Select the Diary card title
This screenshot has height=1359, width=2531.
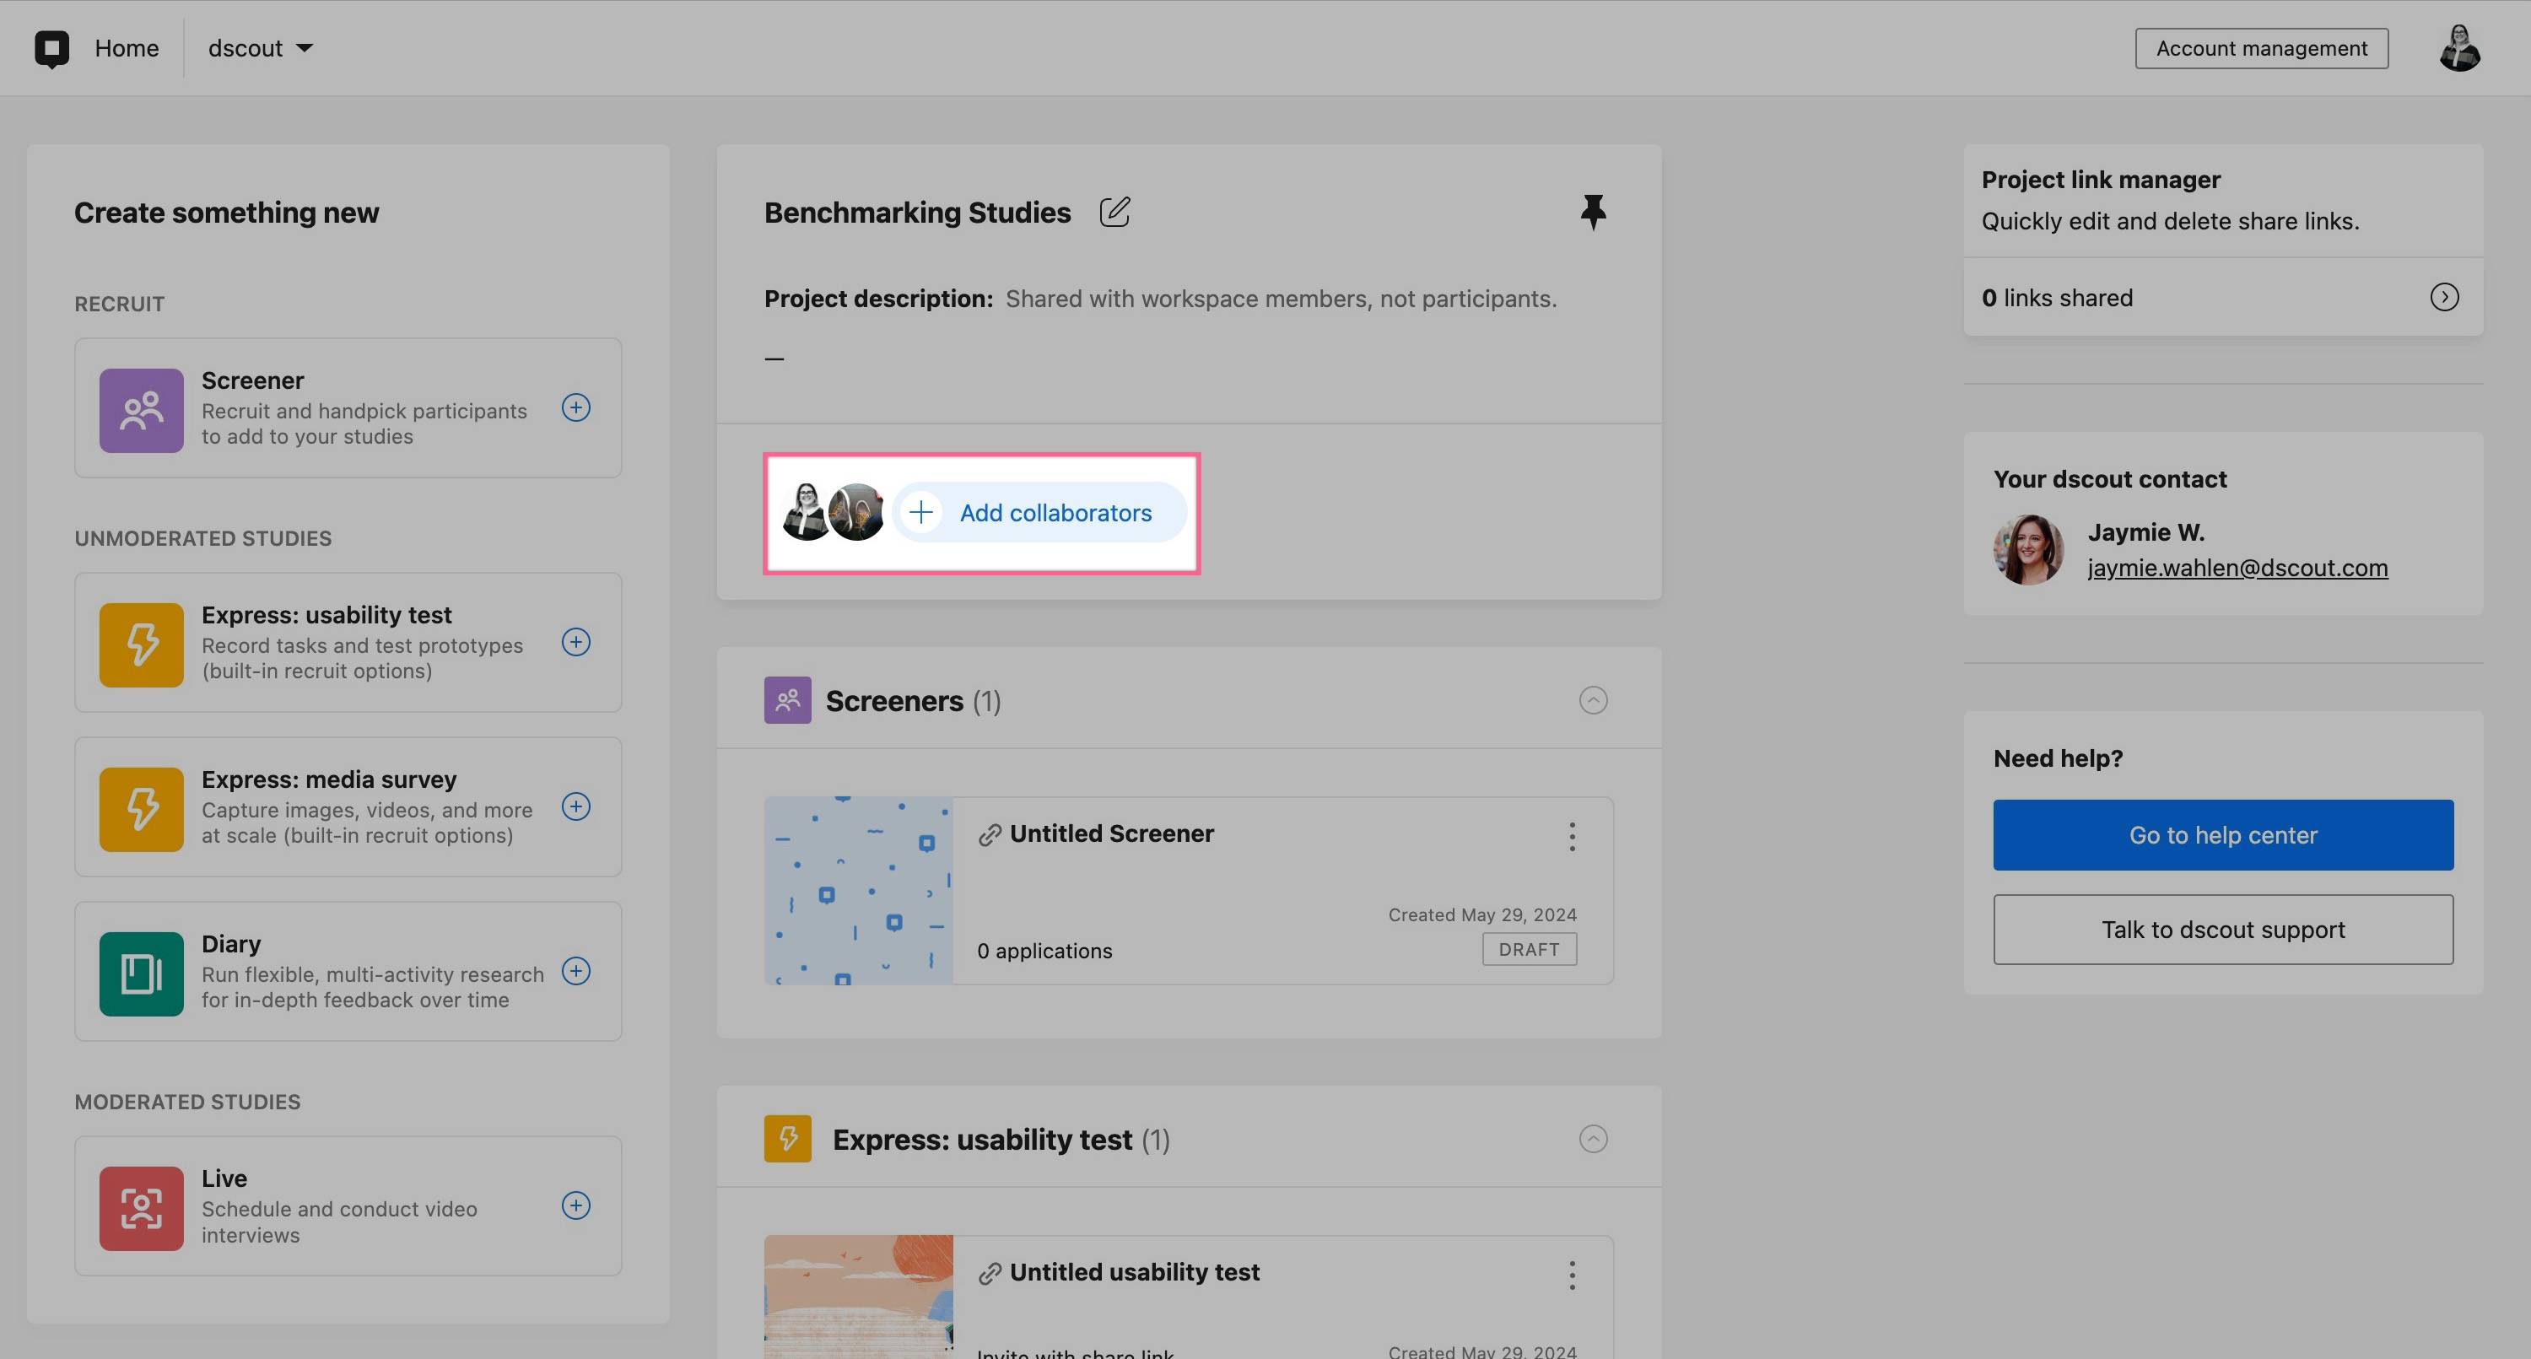click(231, 944)
